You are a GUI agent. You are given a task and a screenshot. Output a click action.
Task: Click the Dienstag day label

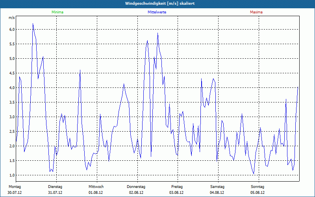coord(55,187)
